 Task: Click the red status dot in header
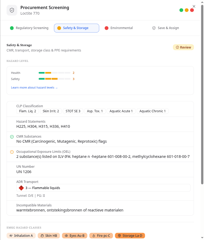tap(192, 10)
